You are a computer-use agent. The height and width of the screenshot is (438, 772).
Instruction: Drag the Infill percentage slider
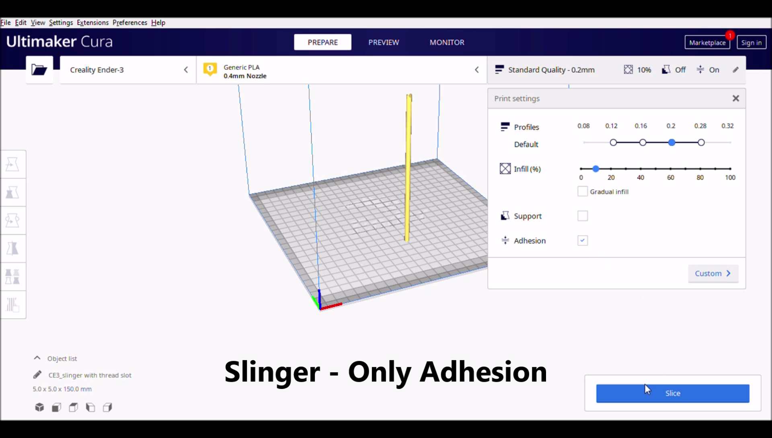tap(595, 168)
